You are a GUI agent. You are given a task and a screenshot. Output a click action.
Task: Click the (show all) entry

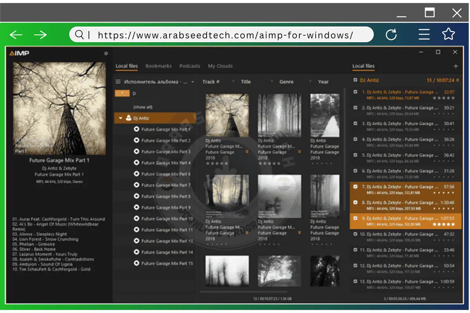(143, 107)
